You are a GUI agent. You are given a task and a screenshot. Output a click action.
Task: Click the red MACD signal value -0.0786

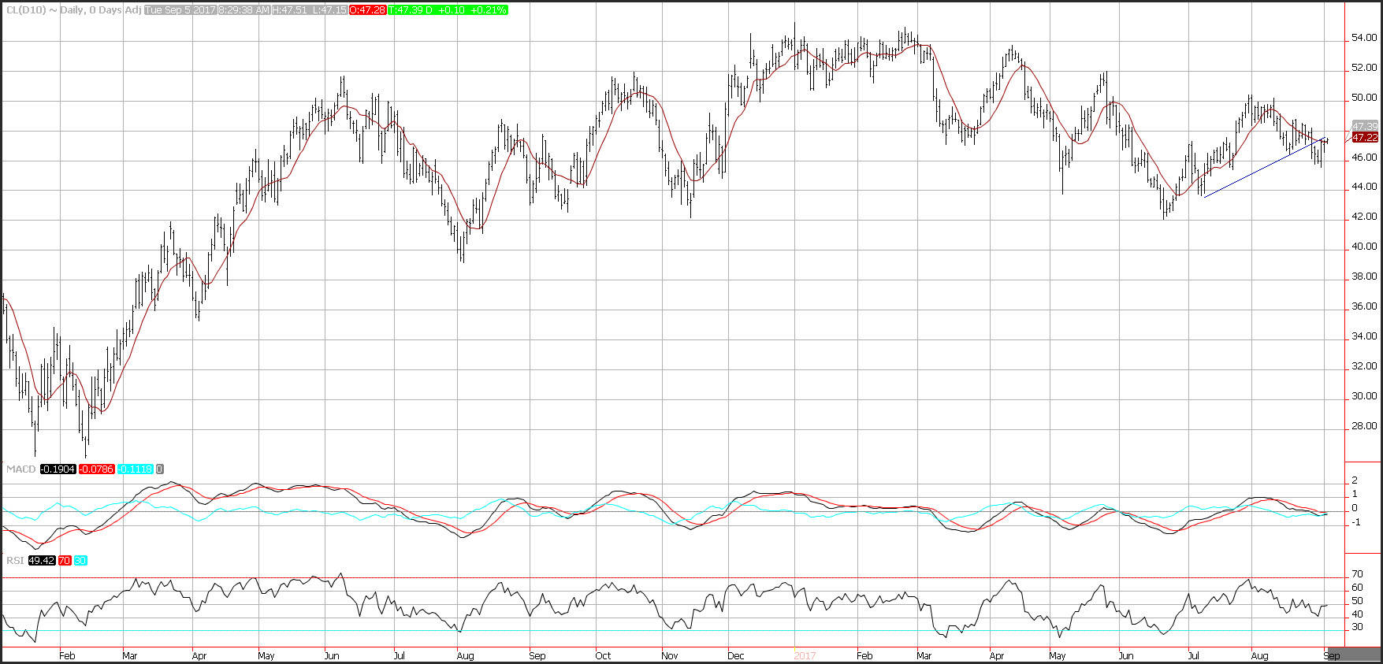[97, 469]
